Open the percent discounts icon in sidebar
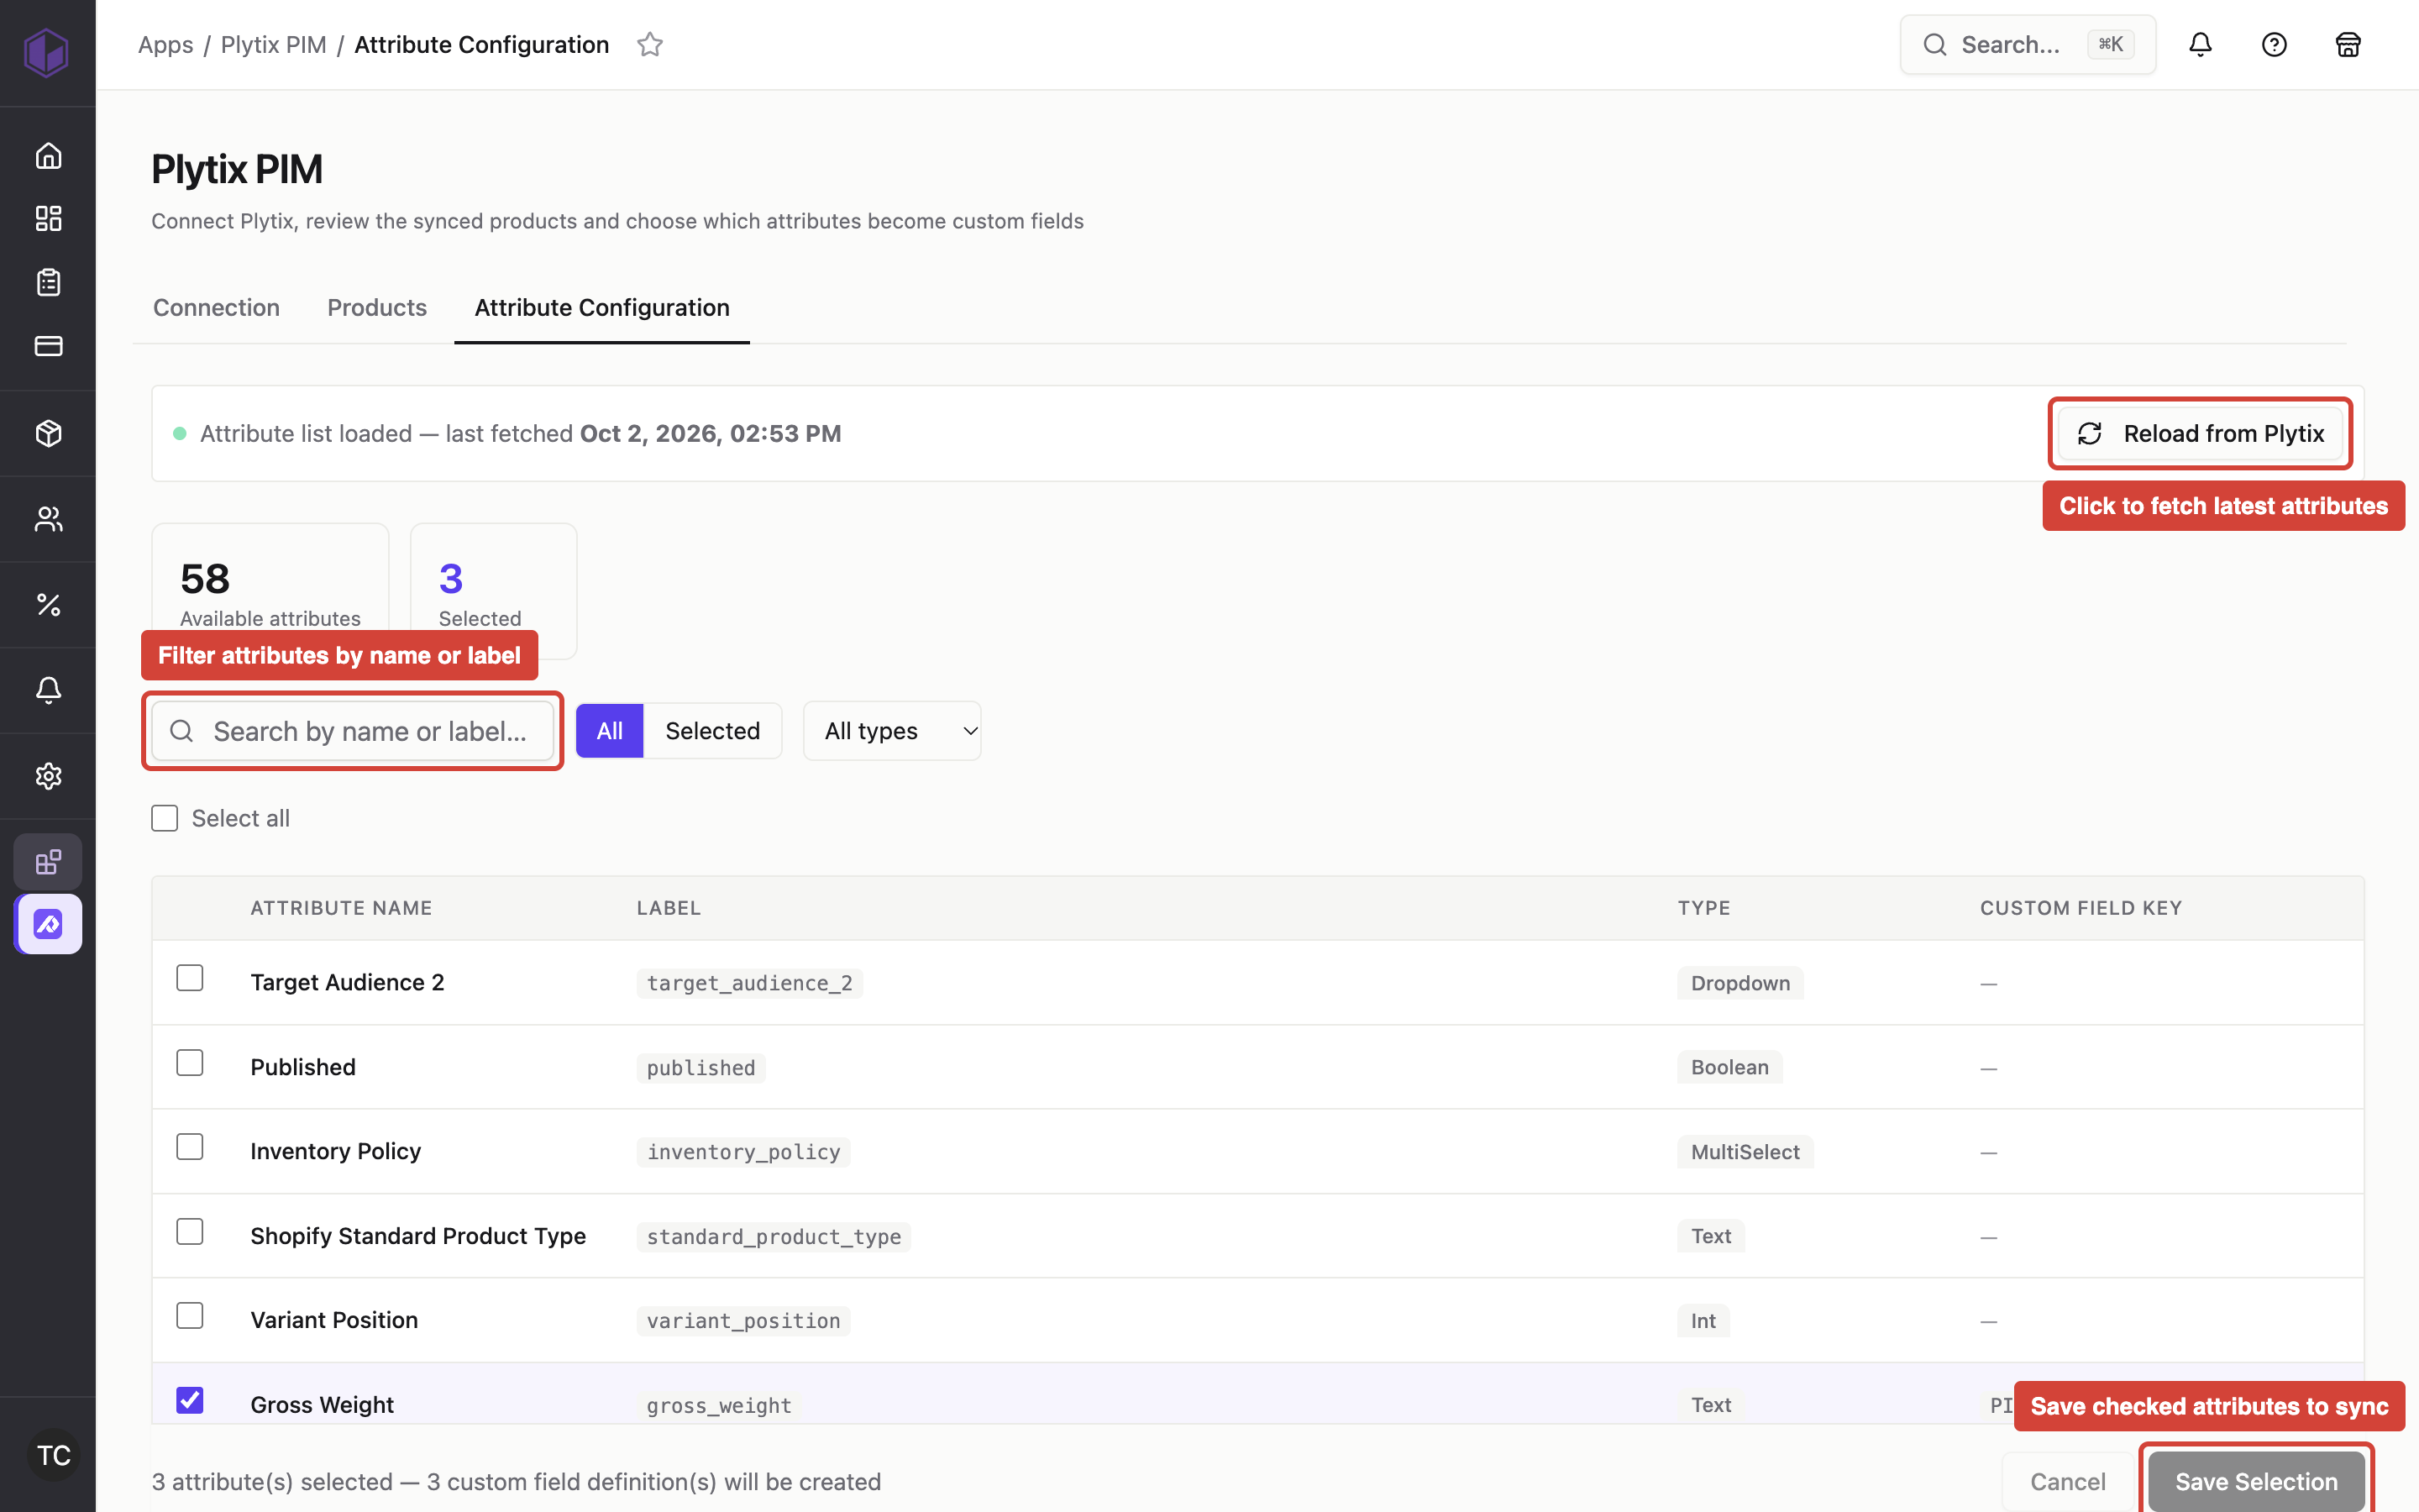The height and width of the screenshot is (1512, 2419). coord(48,604)
